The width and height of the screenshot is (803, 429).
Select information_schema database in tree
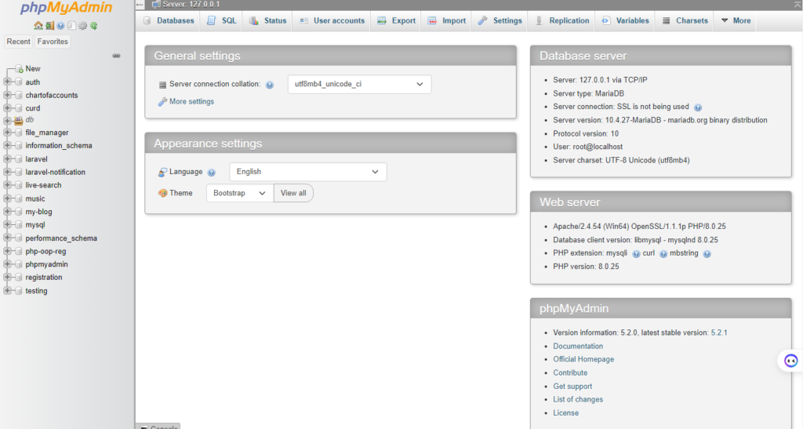tap(59, 146)
